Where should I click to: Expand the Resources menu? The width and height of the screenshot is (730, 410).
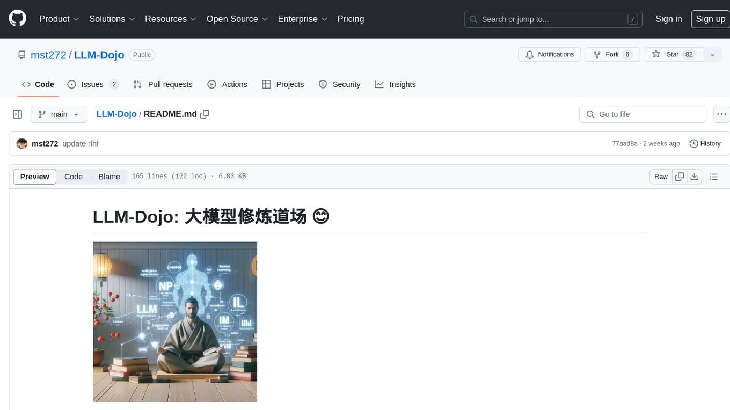point(170,19)
